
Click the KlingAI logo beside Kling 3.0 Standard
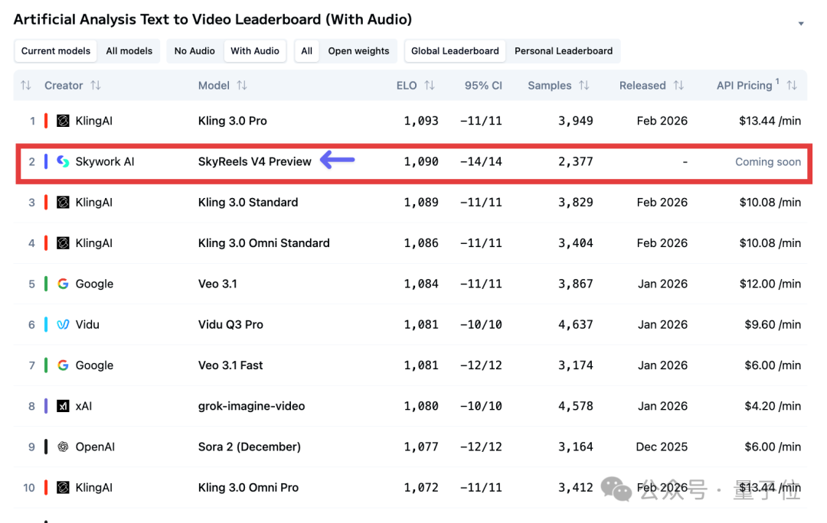pyautogui.click(x=63, y=203)
